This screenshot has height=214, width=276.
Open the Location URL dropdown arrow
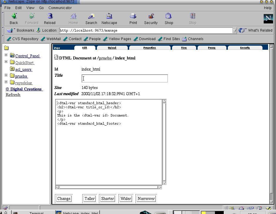pos(235,30)
